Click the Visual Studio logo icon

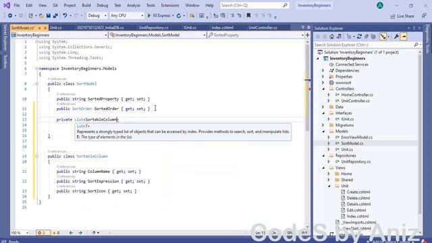coord(7,5)
